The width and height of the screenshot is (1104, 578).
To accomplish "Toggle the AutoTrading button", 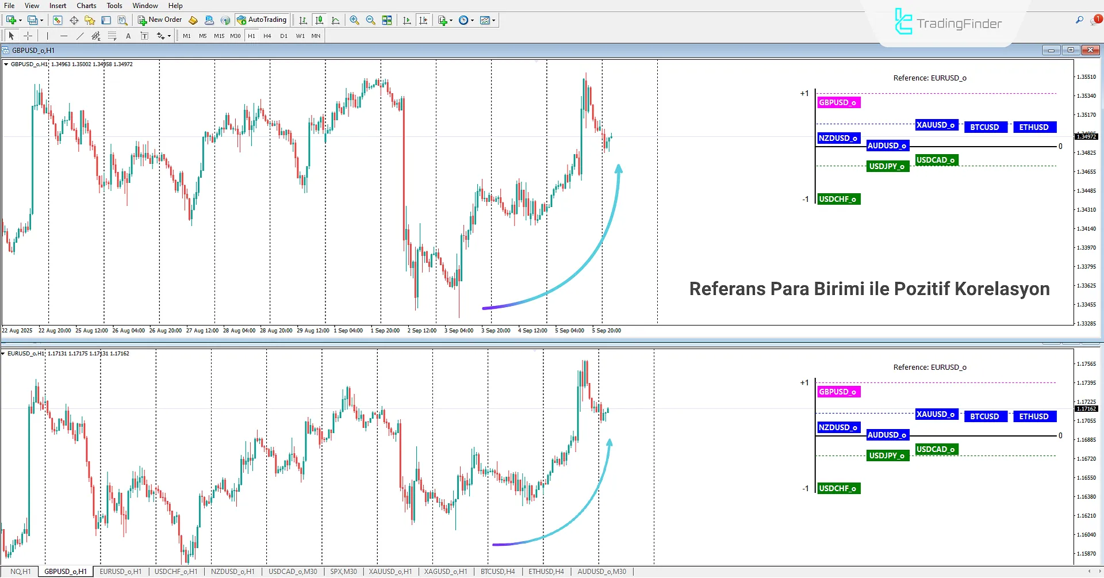I will 262,20.
